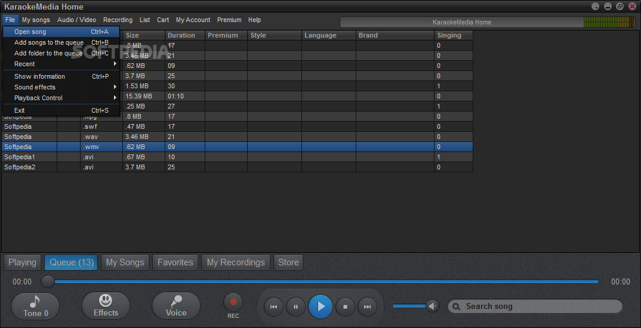Pause playback
Screen dimensions: 641x328
click(x=295, y=307)
